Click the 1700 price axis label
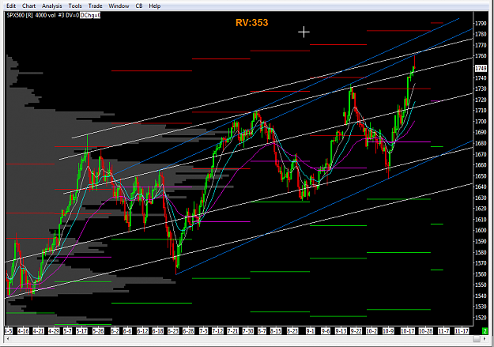 [481, 122]
